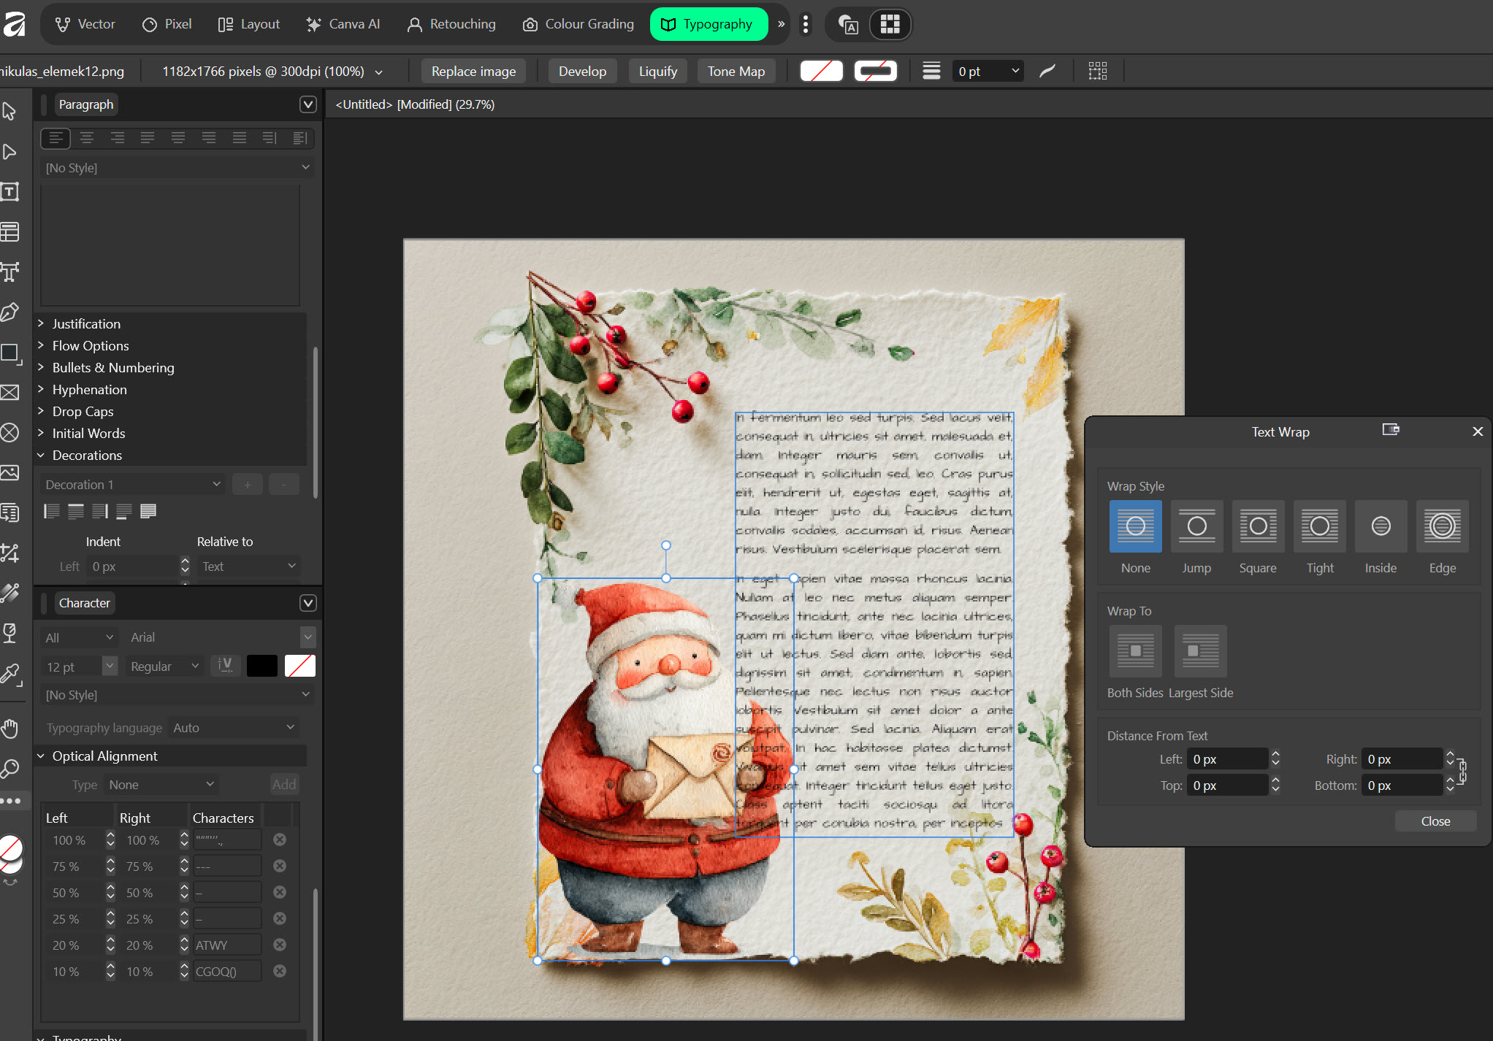Click the Replace image button

(x=473, y=72)
